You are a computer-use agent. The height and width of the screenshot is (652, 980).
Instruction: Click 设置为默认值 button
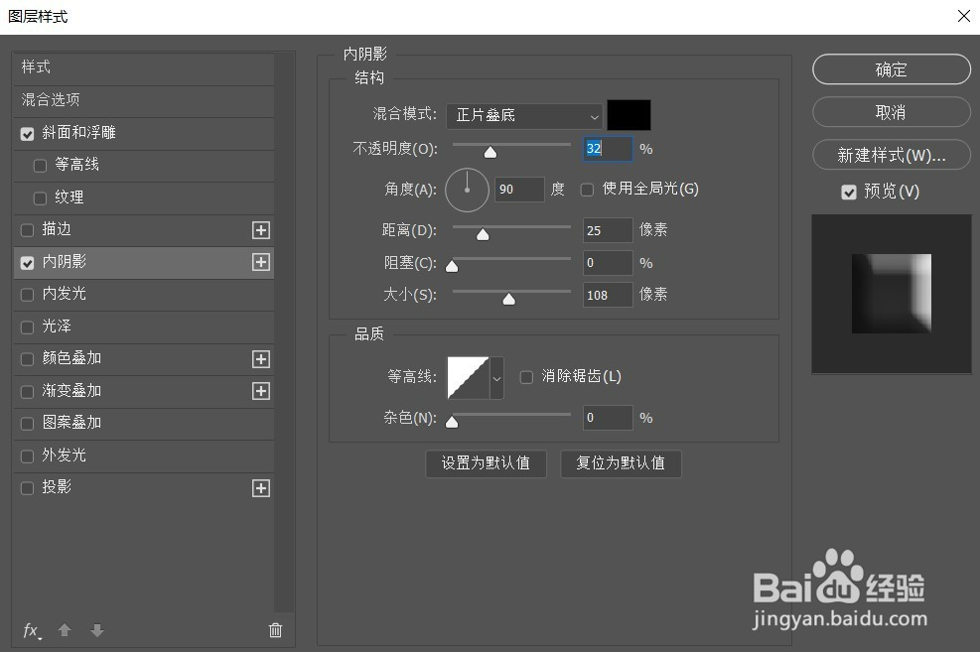(486, 463)
